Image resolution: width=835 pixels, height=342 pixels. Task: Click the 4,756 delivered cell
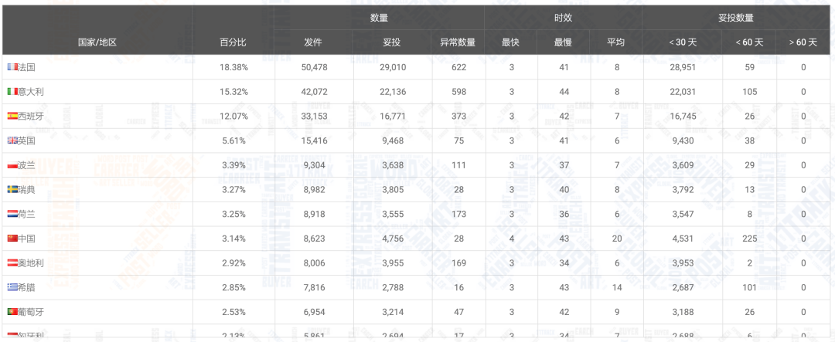coord(394,239)
